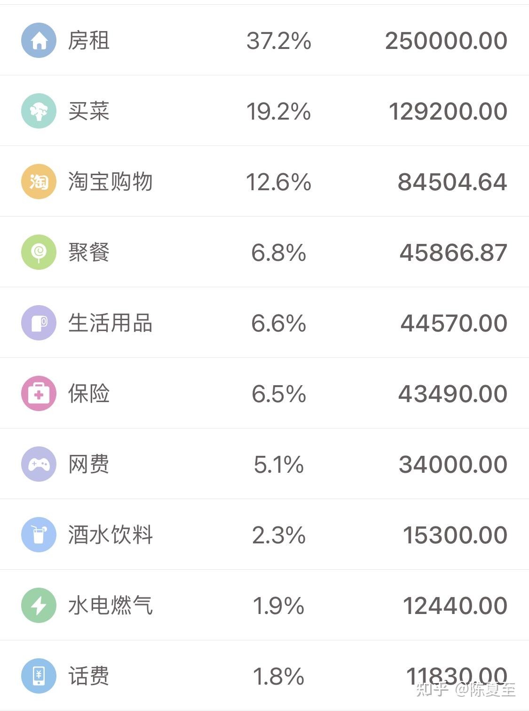This screenshot has width=529, height=711.
Task: Tap the orange 淘宝购物 icon
Action: pos(39,182)
